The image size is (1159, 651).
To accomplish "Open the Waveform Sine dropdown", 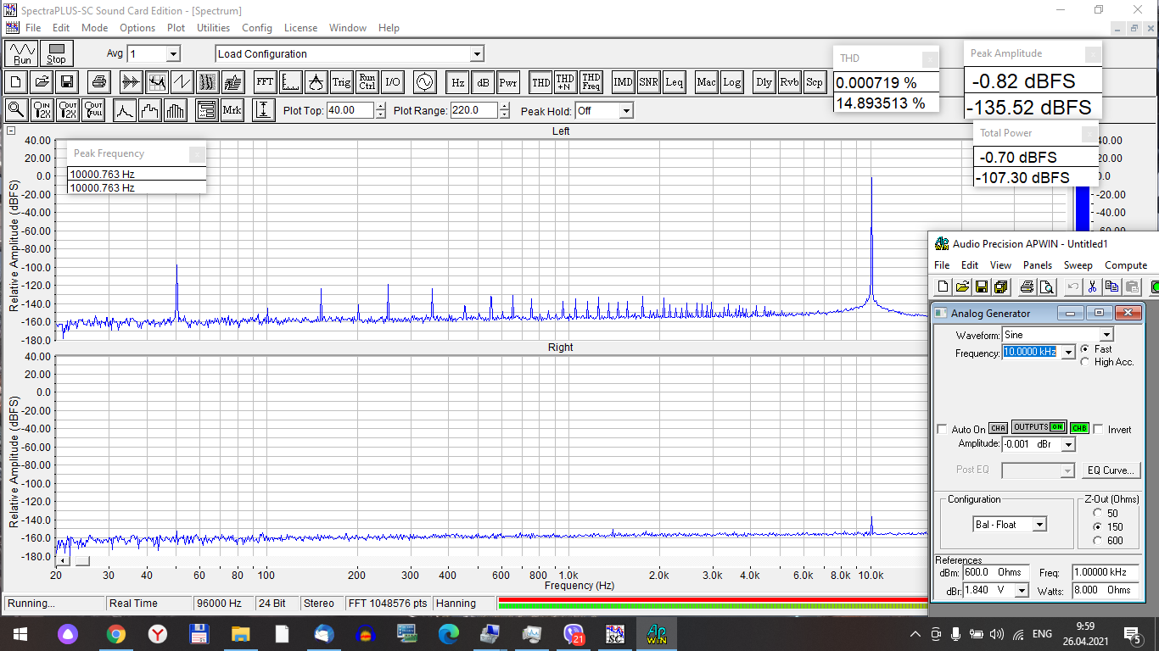I will click(x=1106, y=335).
